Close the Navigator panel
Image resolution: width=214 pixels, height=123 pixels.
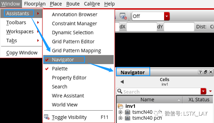(211, 72)
